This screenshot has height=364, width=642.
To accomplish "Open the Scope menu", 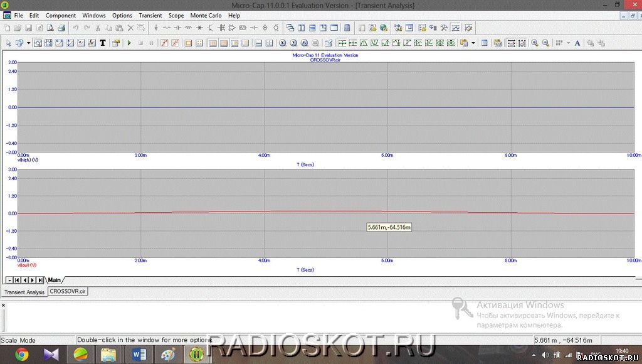I will tap(176, 16).
